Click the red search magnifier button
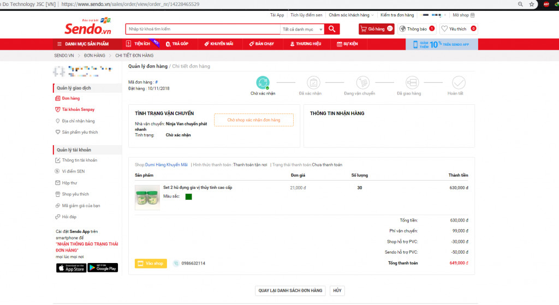The image size is (559, 305). click(x=332, y=29)
